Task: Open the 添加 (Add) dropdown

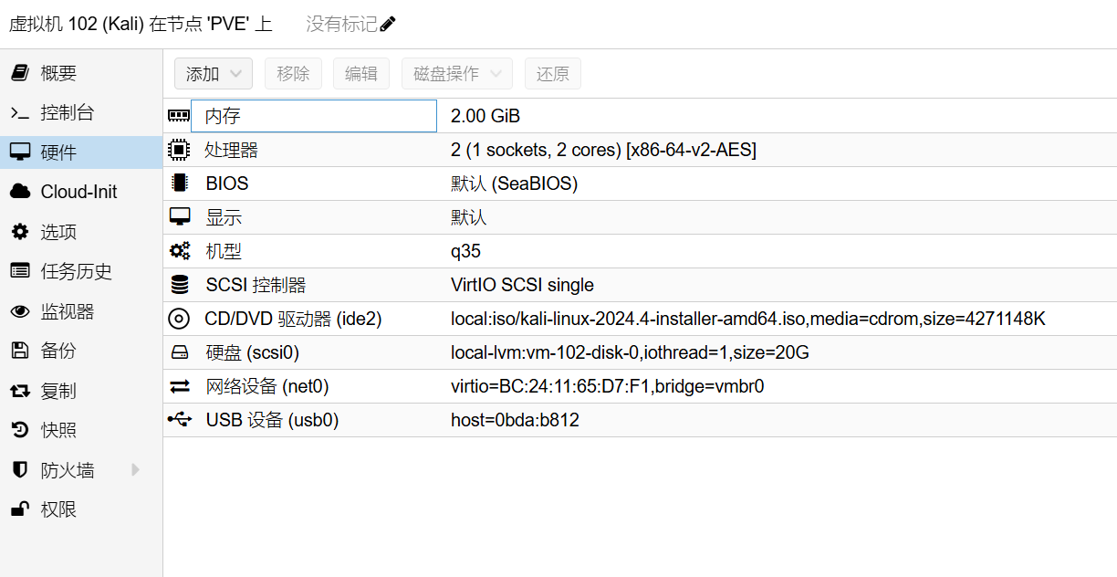Action: [x=214, y=74]
